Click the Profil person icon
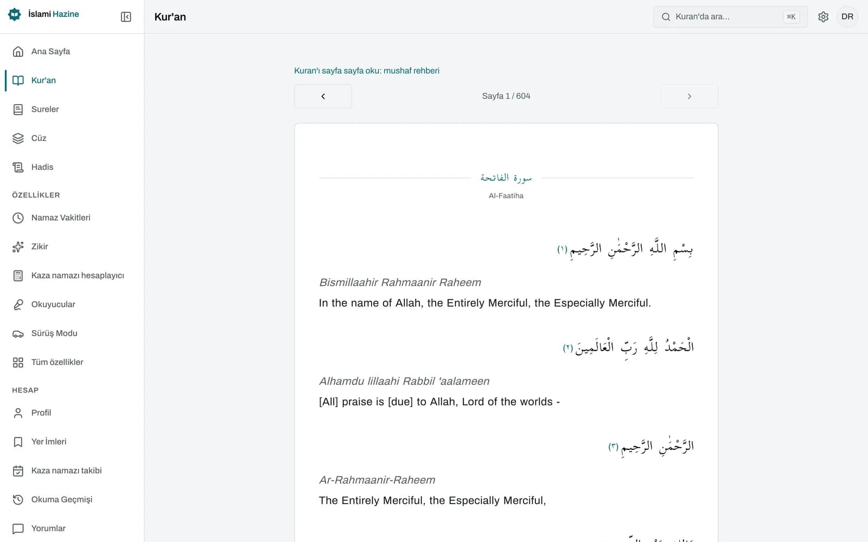Image resolution: width=868 pixels, height=542 pixels. point(18,413)
